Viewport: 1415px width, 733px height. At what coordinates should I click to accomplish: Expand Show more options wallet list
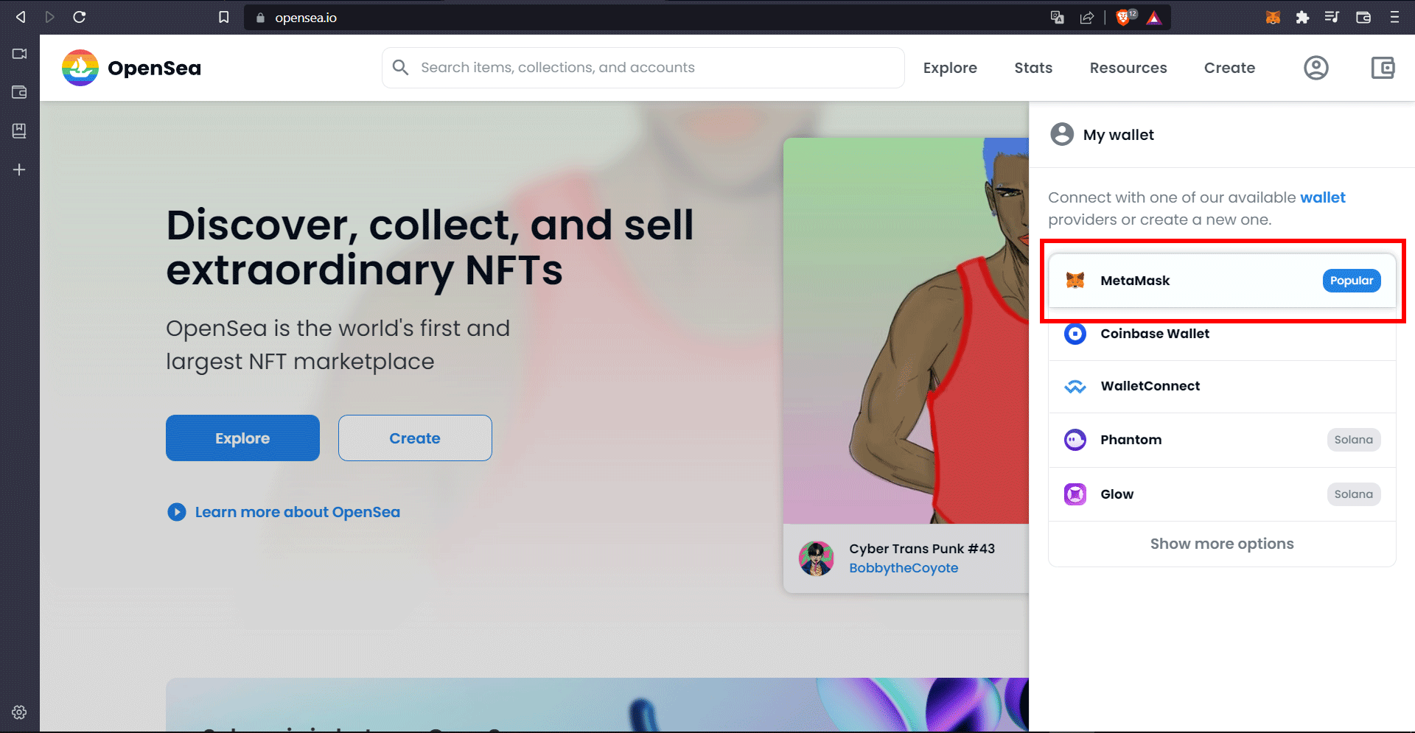click(x=1222, y=544)
